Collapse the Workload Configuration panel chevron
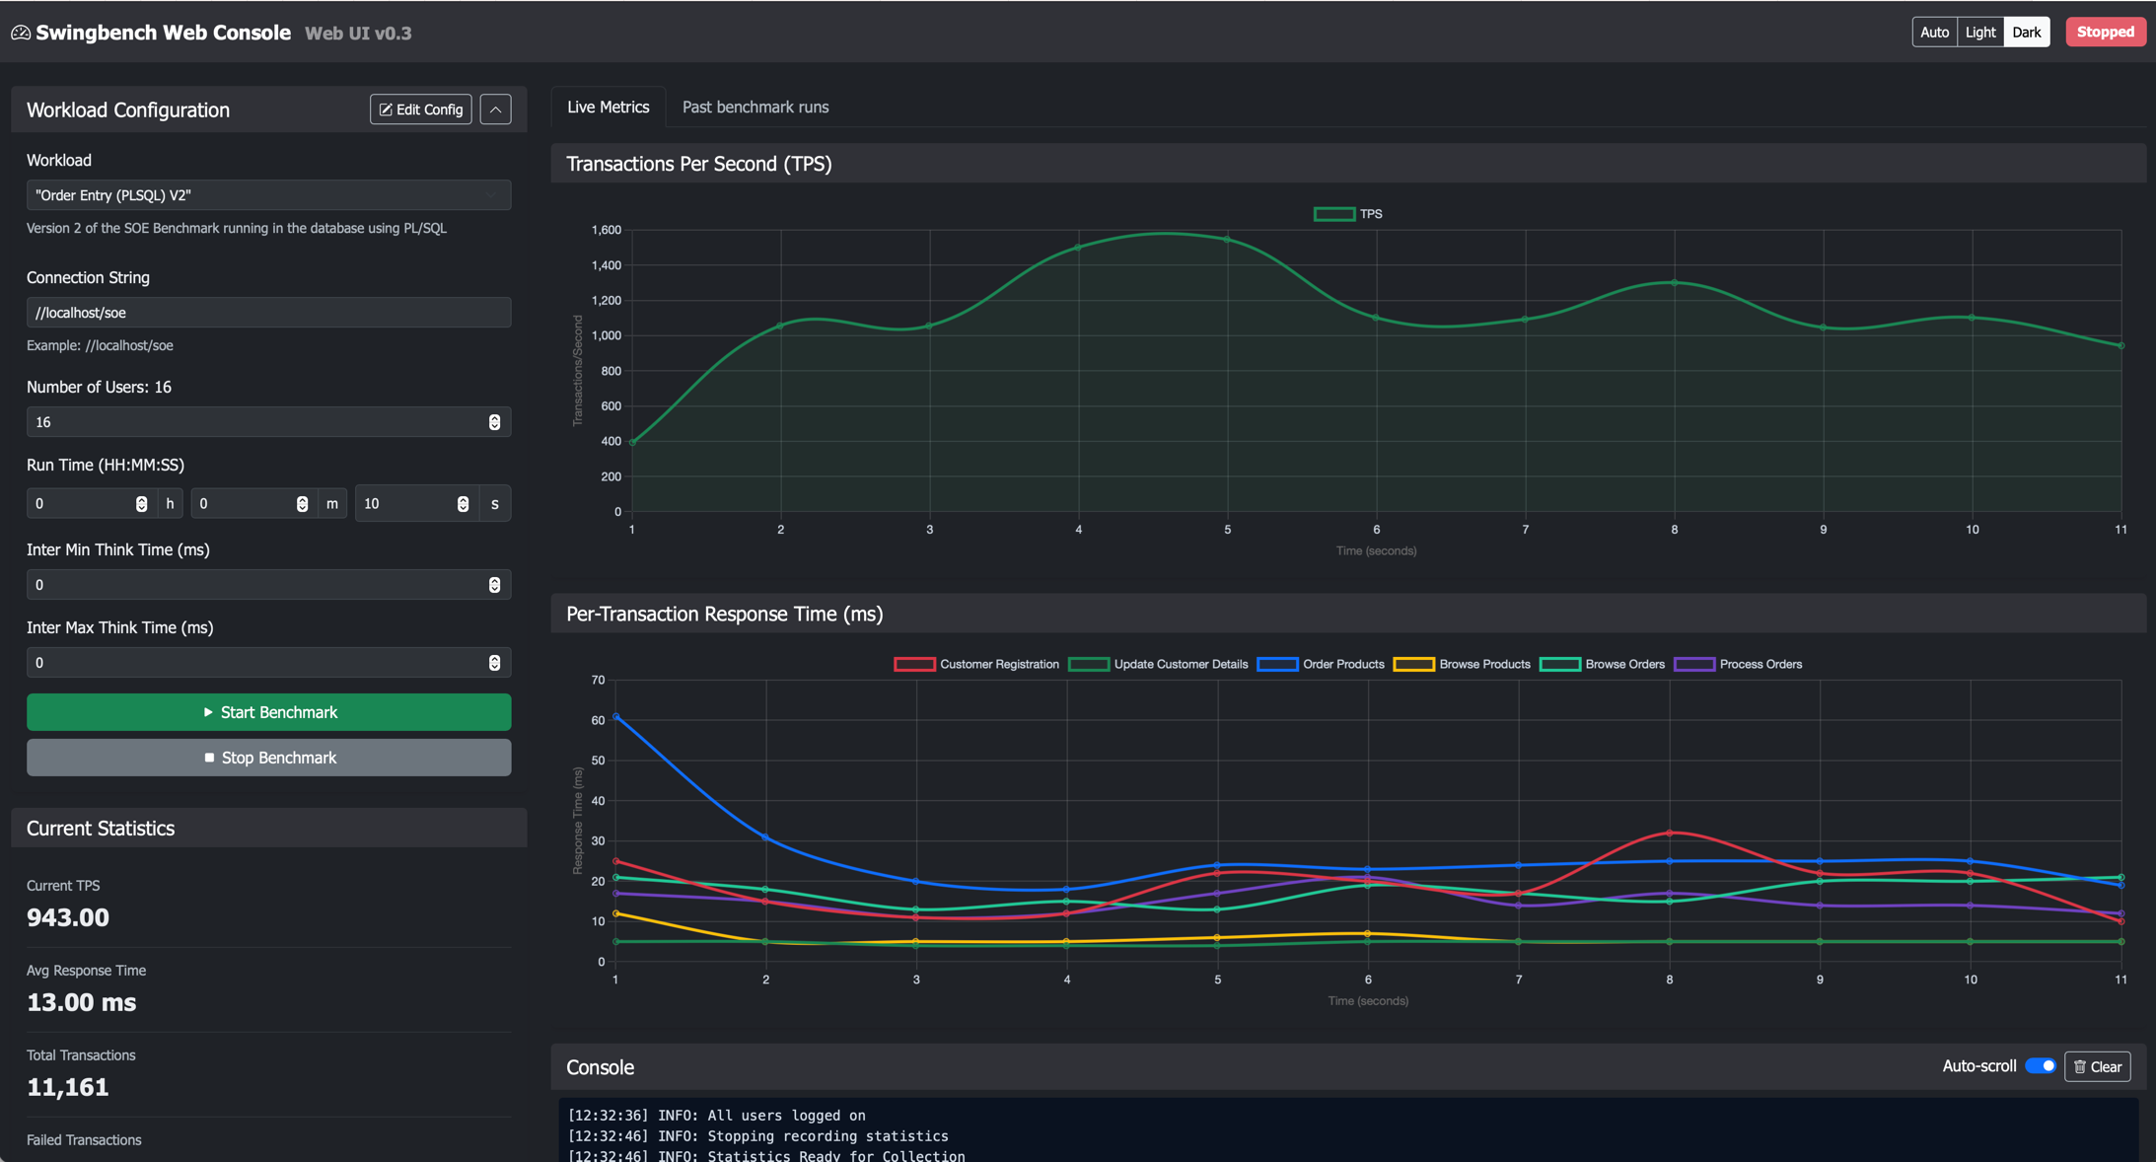Viewport: 2156px width, 1162px height. tap(495, 109)
